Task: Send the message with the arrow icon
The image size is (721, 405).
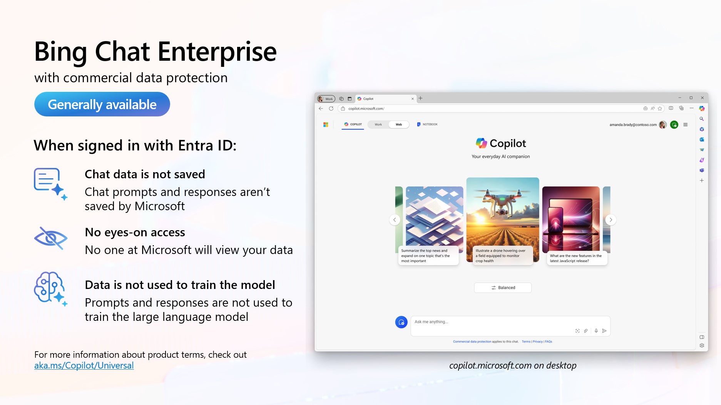Action: pyautogui.click(x=604, y=331)
